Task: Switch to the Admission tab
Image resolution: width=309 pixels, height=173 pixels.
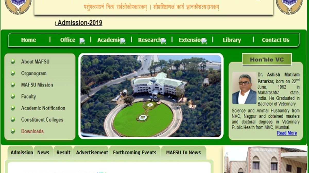Action: pos(22,152)
